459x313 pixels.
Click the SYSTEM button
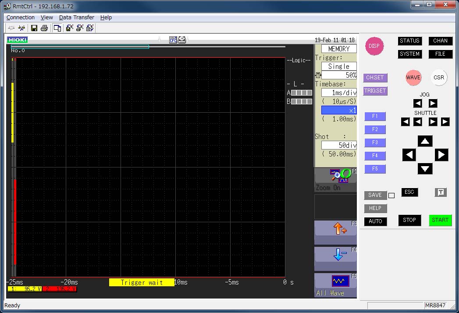coord(409,54)
